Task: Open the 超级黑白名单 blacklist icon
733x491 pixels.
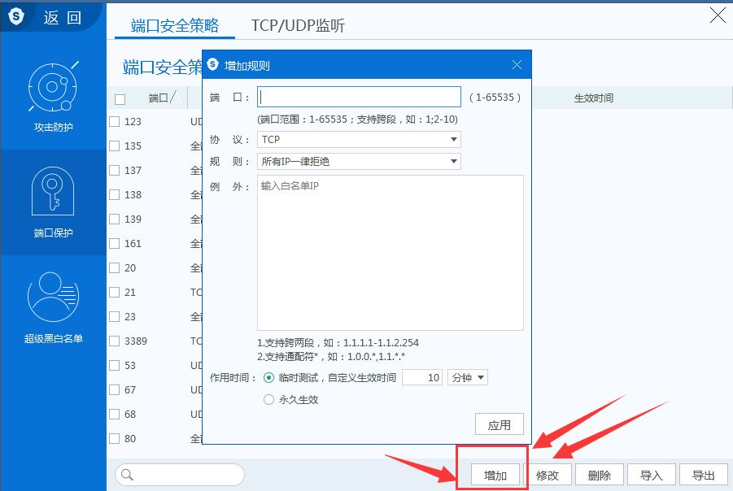Action: point(53,297)
